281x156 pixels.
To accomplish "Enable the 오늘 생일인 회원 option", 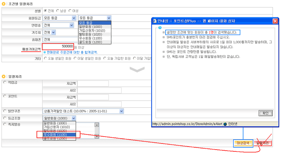I will click(x=46, y=58).
